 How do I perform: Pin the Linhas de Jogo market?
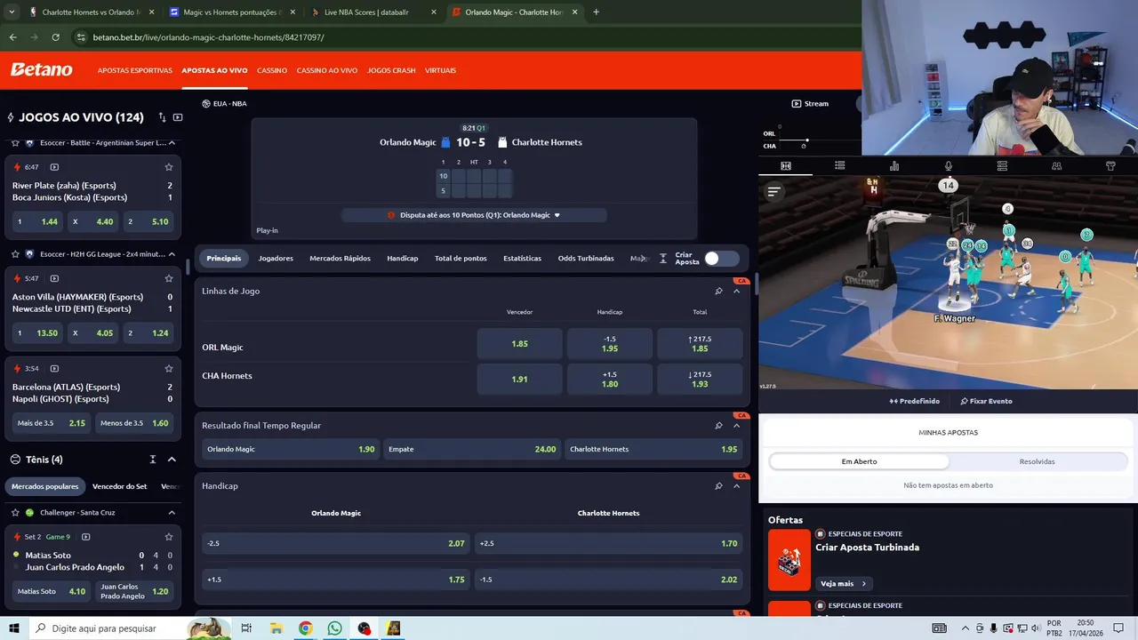tap(718, 292)
